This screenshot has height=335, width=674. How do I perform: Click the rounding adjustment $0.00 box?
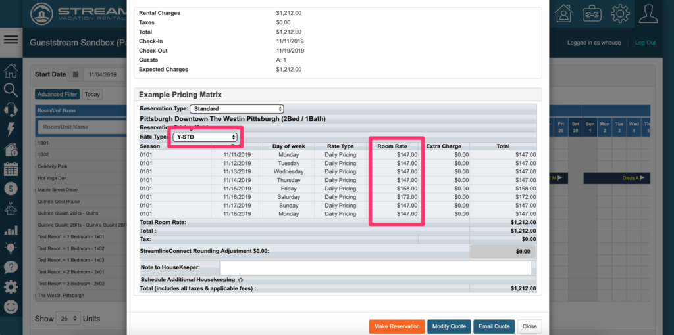click(503, 252)
